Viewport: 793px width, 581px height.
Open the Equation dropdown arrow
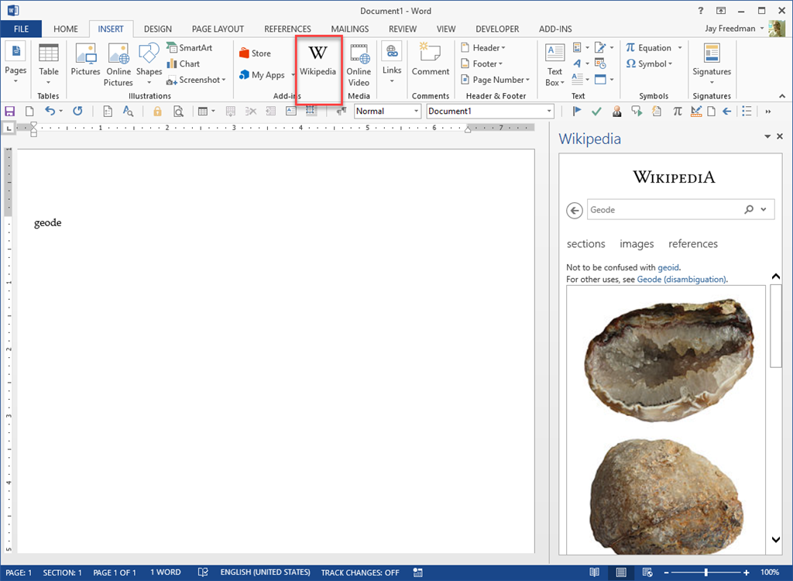point(680,47)
